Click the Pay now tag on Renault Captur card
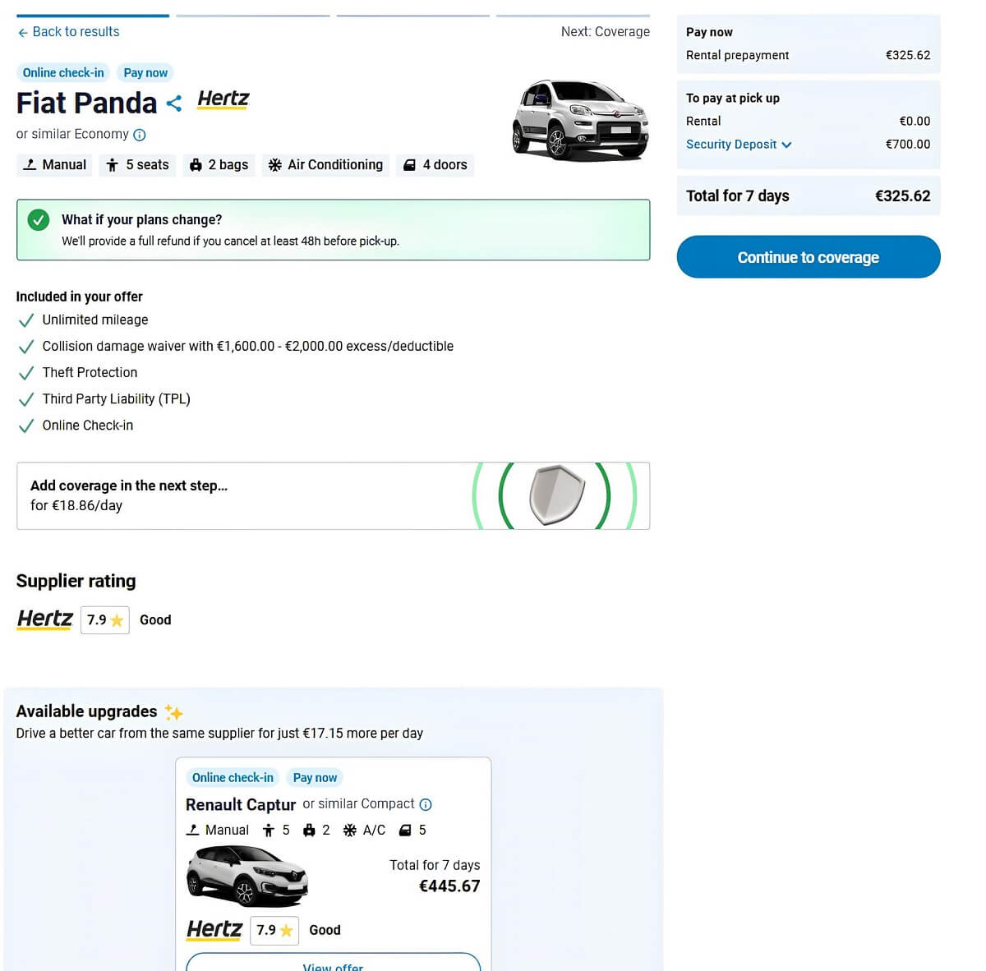The height and width of the screenshot is (971, 986). [315, 778]
